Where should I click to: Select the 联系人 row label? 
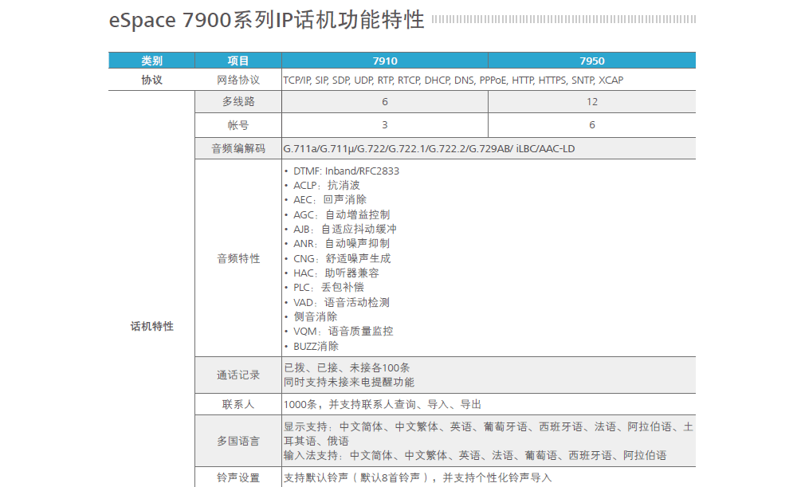[x=238, y=404]
